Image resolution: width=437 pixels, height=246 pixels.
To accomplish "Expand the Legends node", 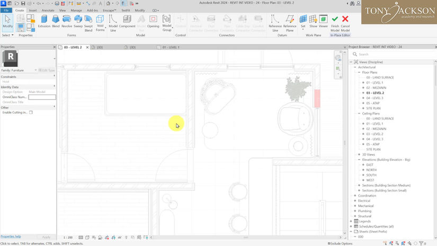I will tap(351, 221).
